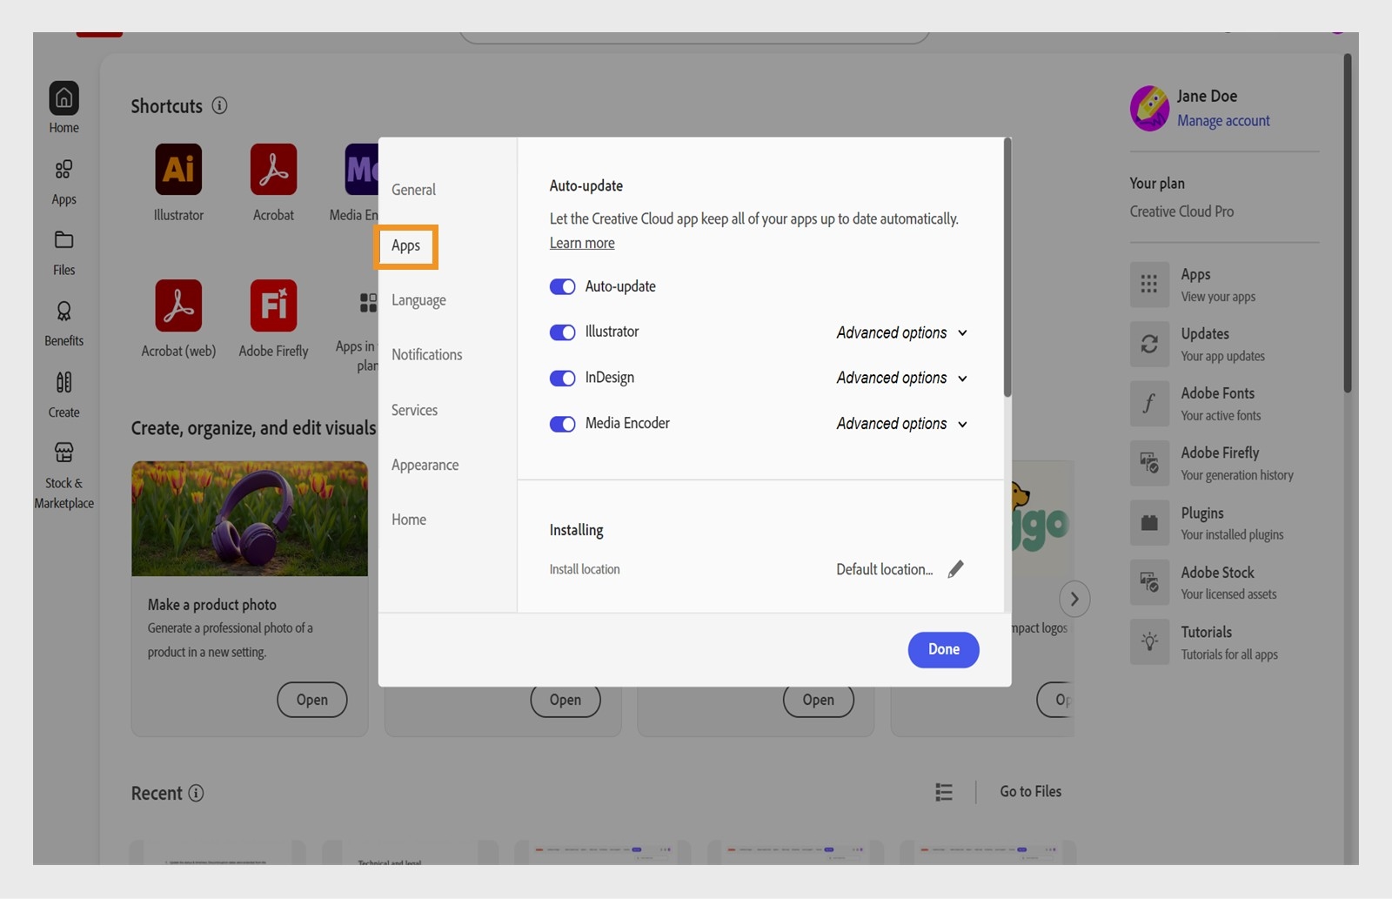
Task: Go to Stock & Marketplace in the sidebar
Action: tap(63, 473)
